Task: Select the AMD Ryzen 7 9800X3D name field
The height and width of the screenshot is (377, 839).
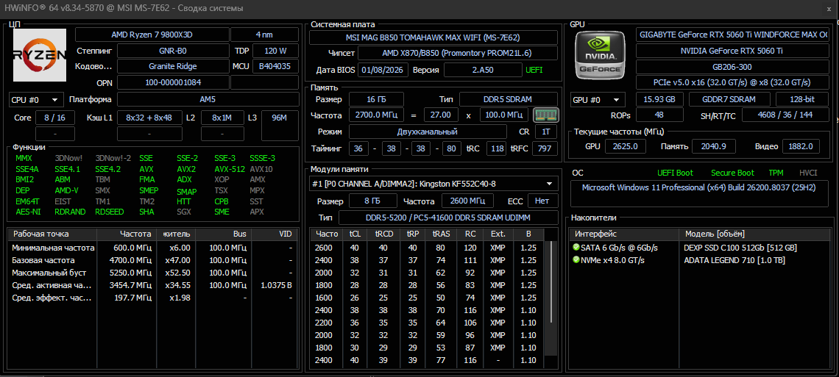Action: 152,35
